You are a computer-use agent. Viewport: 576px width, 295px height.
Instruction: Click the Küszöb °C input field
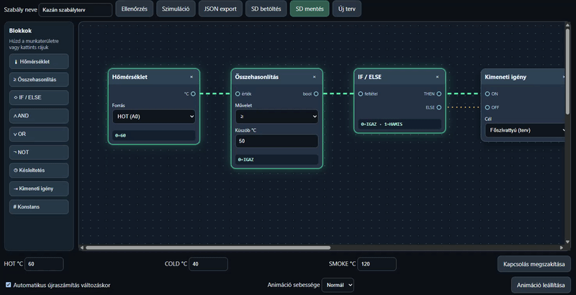[276, 141]
